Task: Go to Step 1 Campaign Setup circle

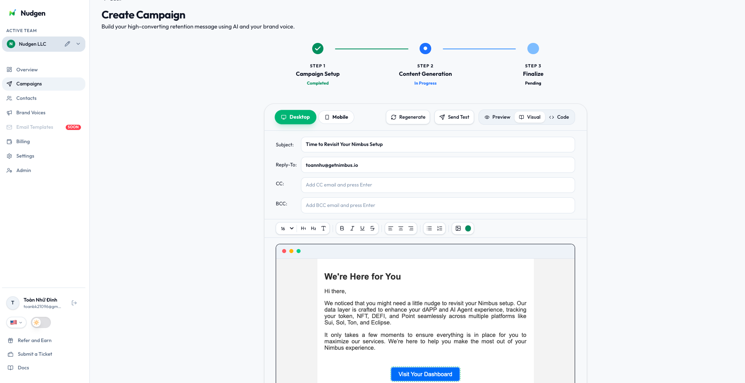Action: [318, 49]
